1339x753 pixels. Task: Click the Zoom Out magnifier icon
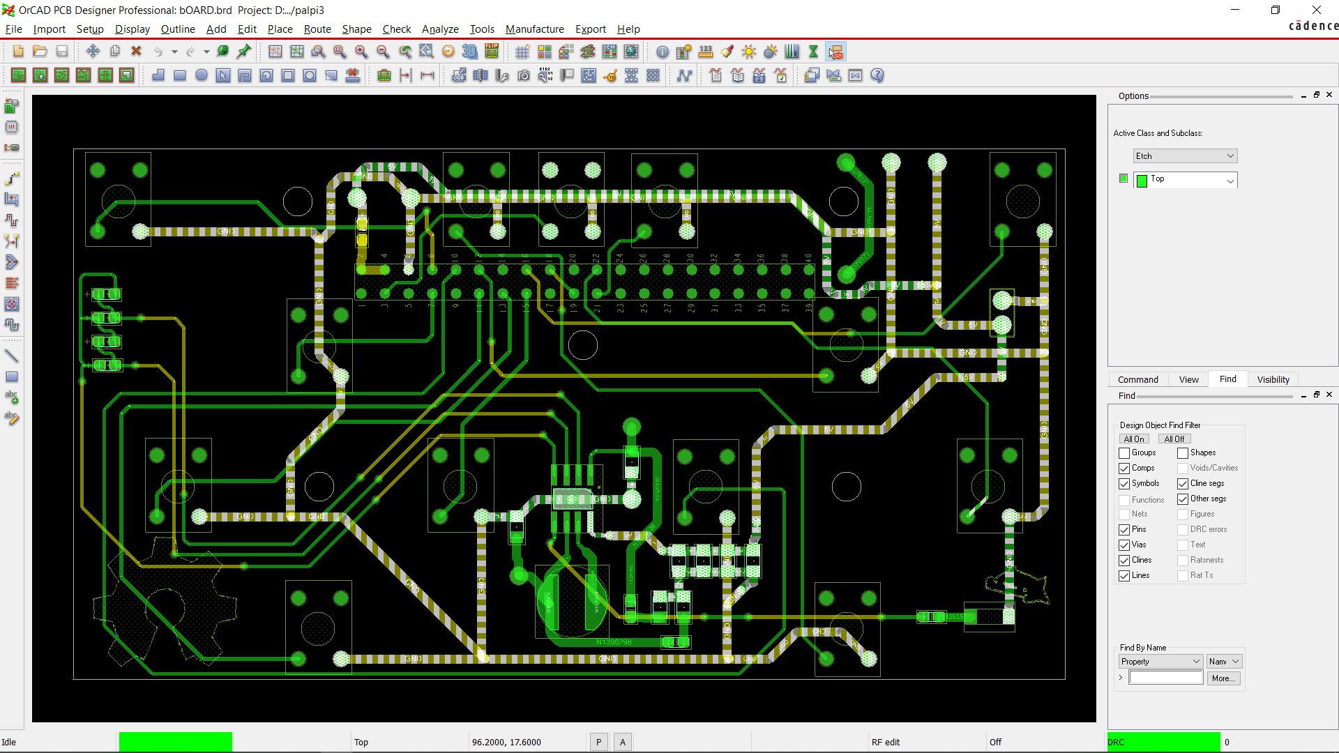[x=383, y=52]
